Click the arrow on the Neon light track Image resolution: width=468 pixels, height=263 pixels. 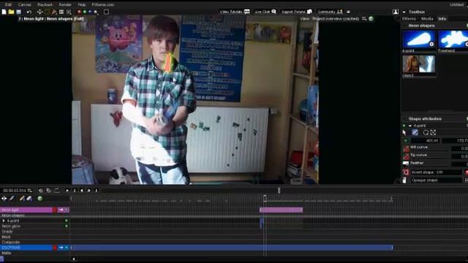click(61, 210)
